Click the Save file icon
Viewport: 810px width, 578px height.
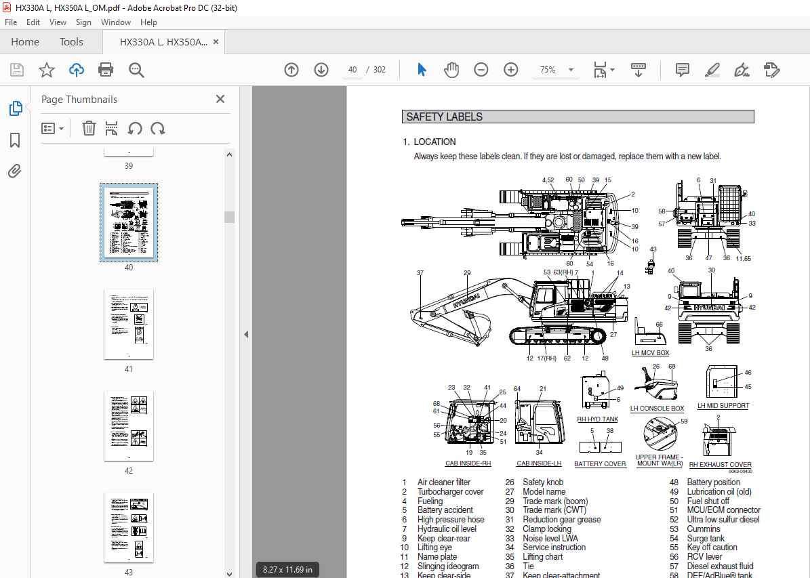point(17,70)
